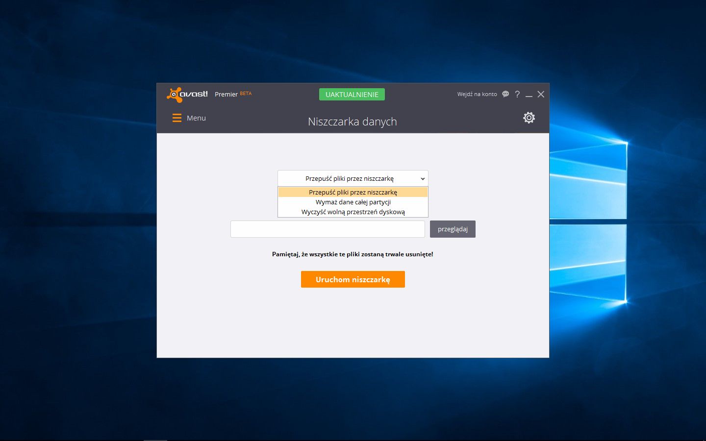Minimize the Avast window
Viewport: 706px width, 441px height.
[x=529, y=94]
